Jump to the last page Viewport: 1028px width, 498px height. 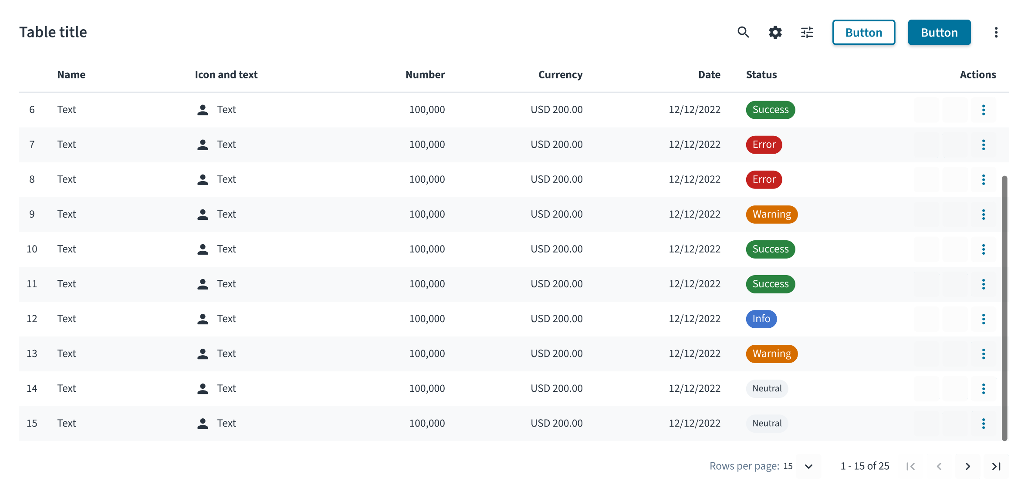pyautogui.click(x=996, y=466)
